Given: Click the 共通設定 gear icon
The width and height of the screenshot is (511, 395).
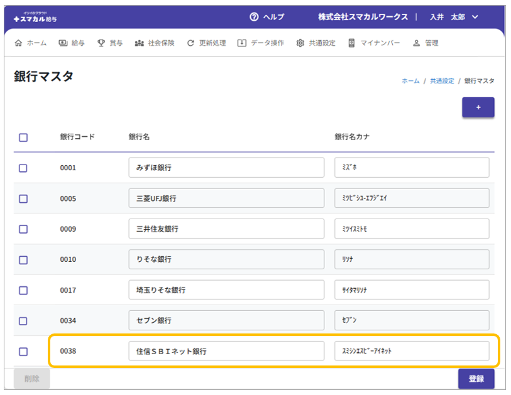Looking at the screenshot, I should [x=300, y=43].
